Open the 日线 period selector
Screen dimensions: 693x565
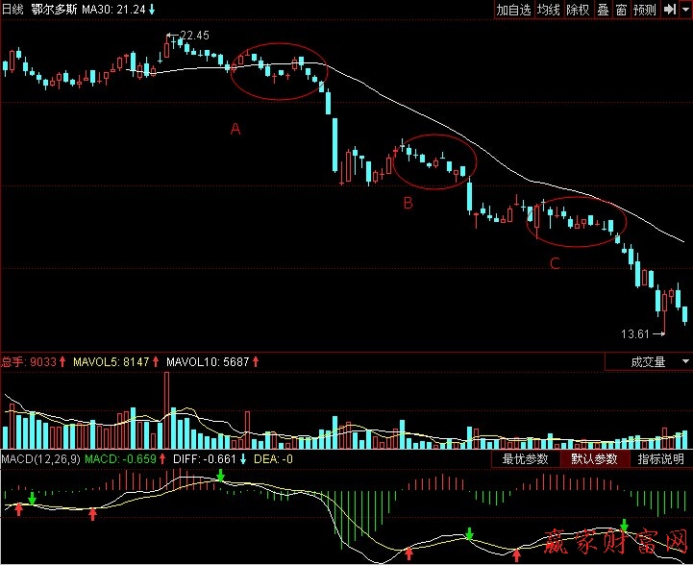pos(13,10)
